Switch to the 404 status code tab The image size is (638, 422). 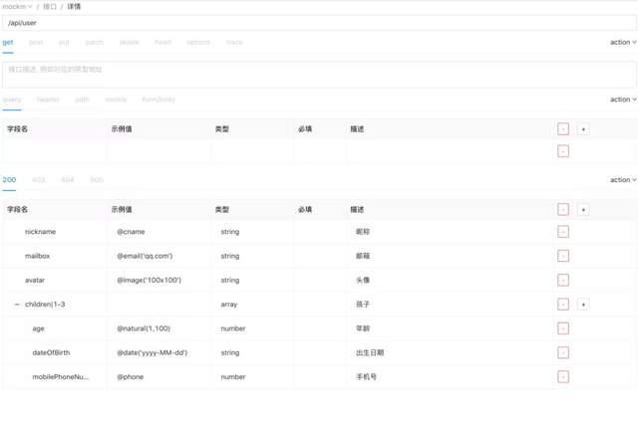pos(68,180)
